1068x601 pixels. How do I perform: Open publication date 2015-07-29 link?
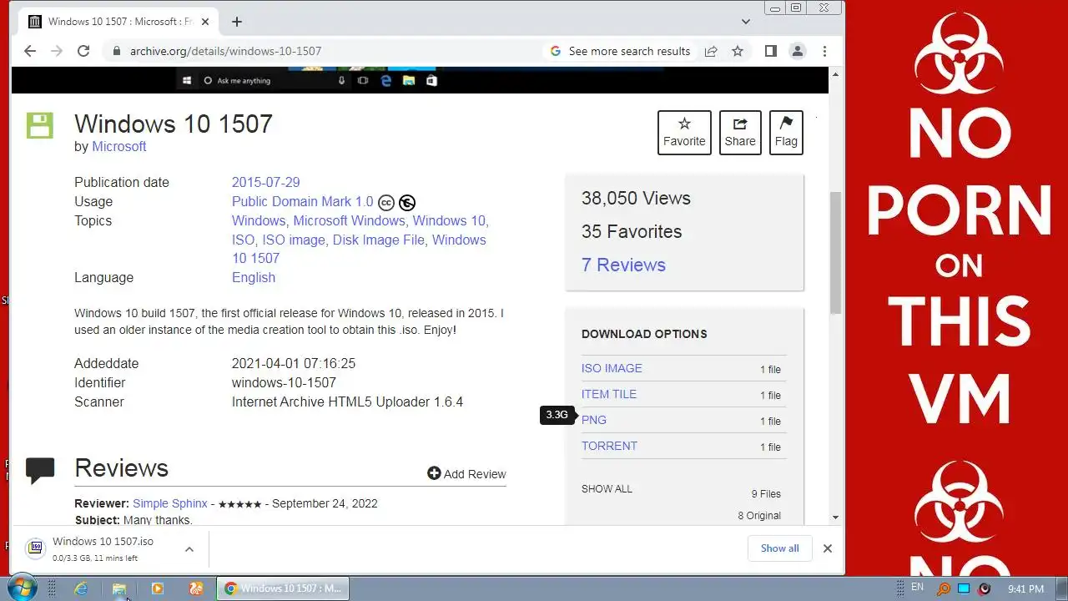(265, 182)
